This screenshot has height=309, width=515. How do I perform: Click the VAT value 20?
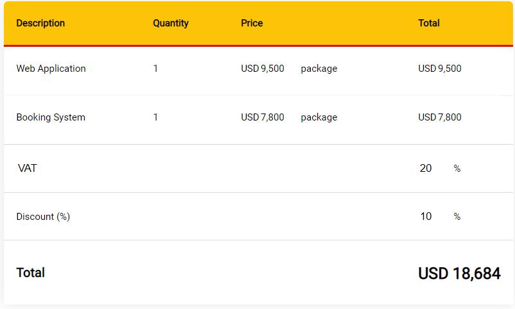425,168
